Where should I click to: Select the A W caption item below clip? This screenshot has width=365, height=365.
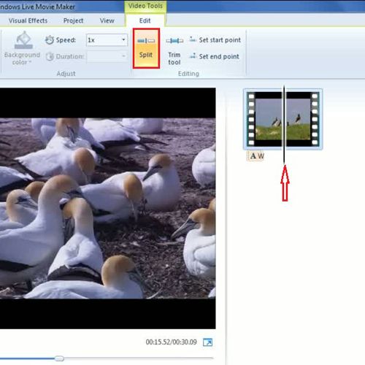[257, 156]
